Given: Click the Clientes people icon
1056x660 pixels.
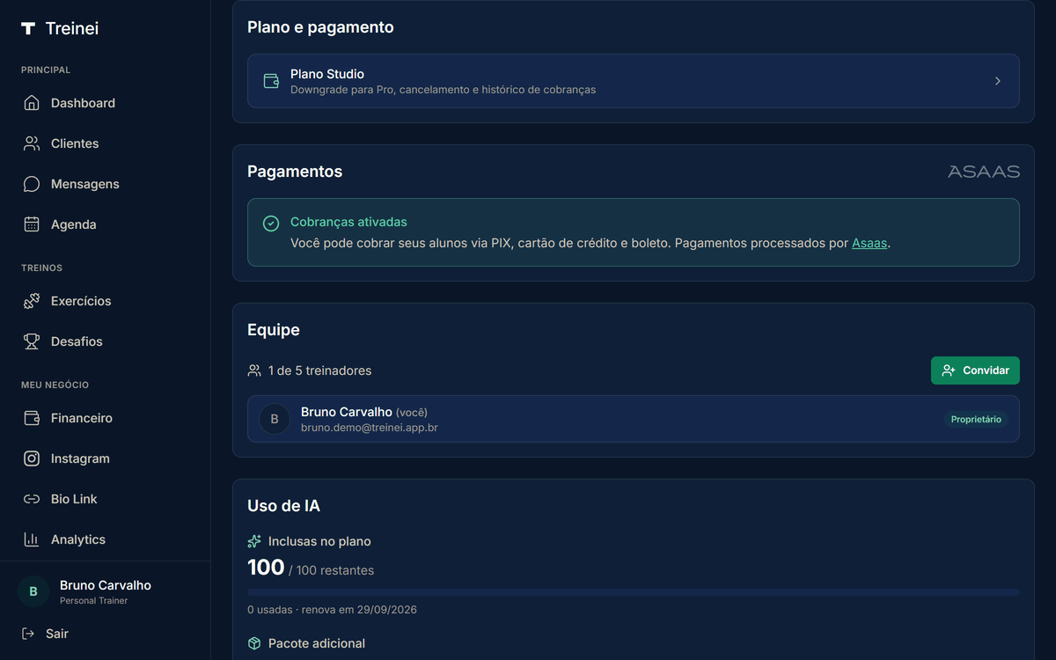Looking at the screenshot, I should coord(32,143).
